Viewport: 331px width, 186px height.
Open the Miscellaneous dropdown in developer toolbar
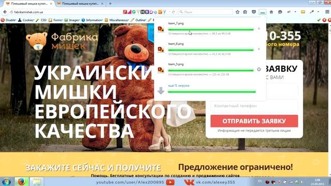pyautogui.click(x=117, y=20)
